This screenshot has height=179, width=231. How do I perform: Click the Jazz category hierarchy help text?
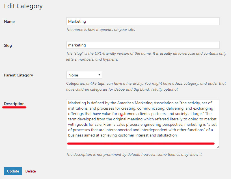pos(146,86)
